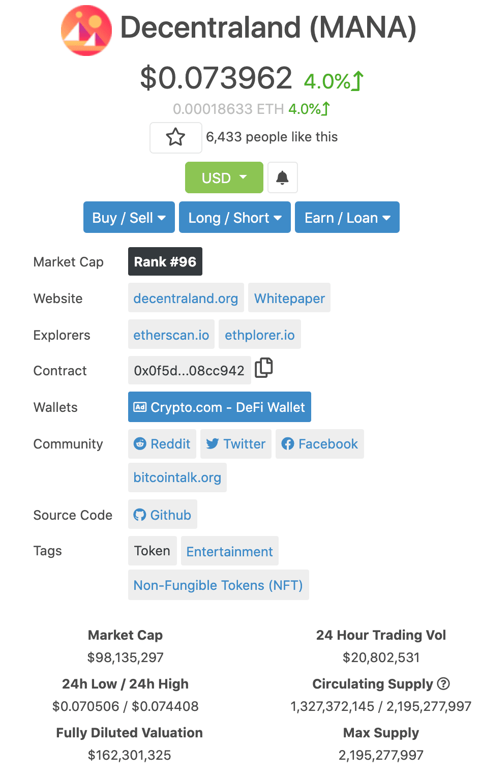Select the Non-Fungible Tokens (NFT) tag
This screenshot has width=480, height=776.
click(x=218, y=585)
